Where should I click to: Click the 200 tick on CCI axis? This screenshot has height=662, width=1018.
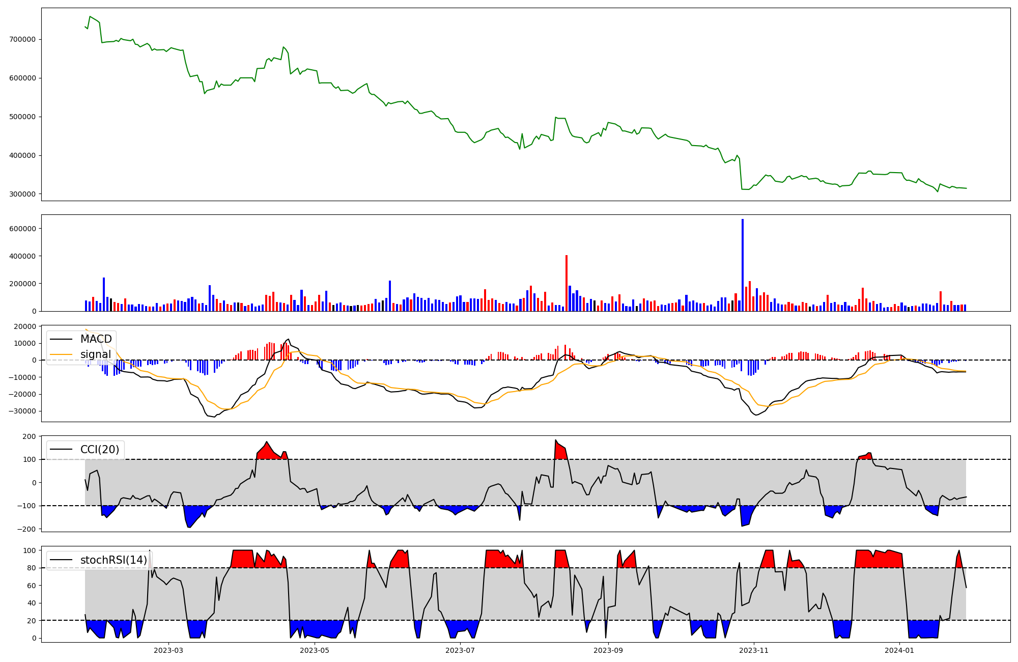pos(30,436)
